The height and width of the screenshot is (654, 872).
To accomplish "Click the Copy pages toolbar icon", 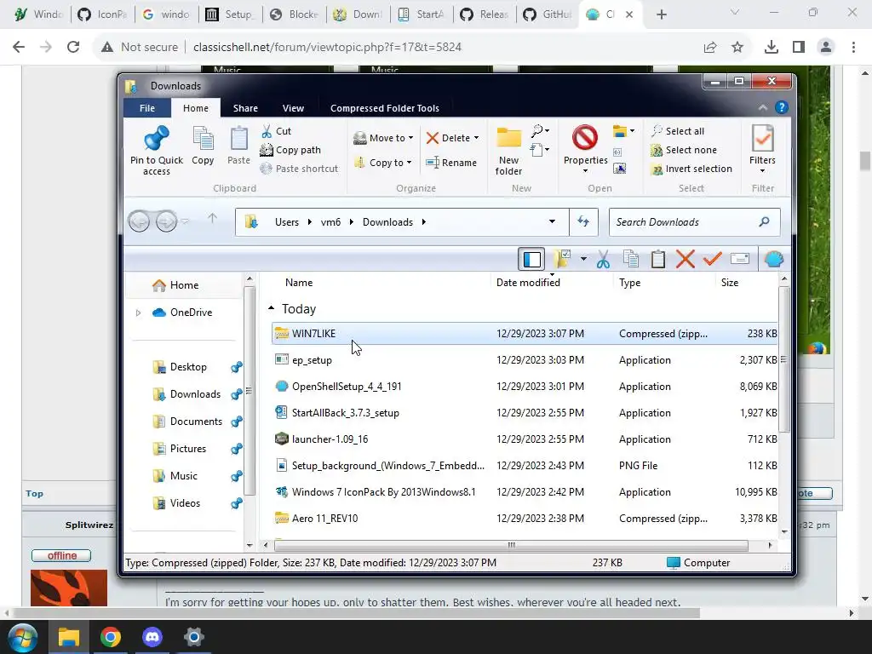I will (631, 259).
